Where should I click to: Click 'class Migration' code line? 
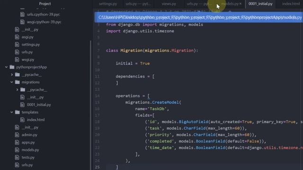(x=152, y=51)
